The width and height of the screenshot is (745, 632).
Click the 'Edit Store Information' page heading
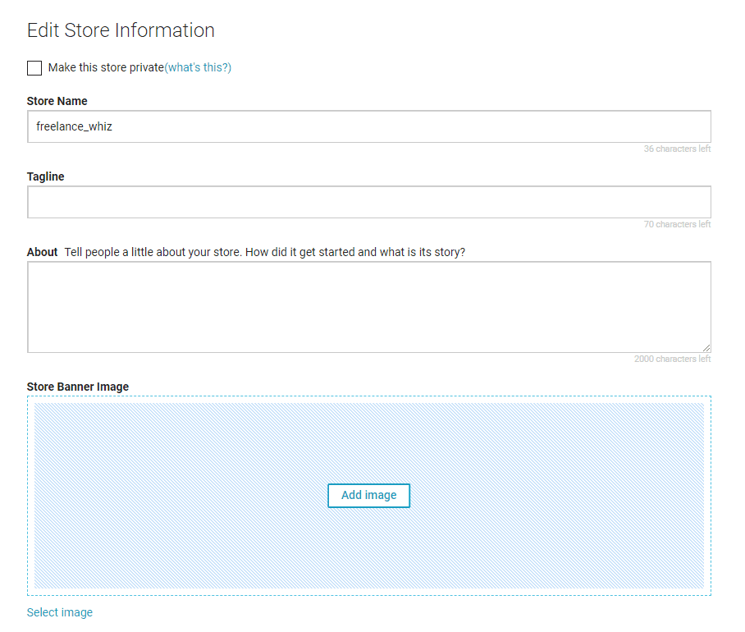120,30
